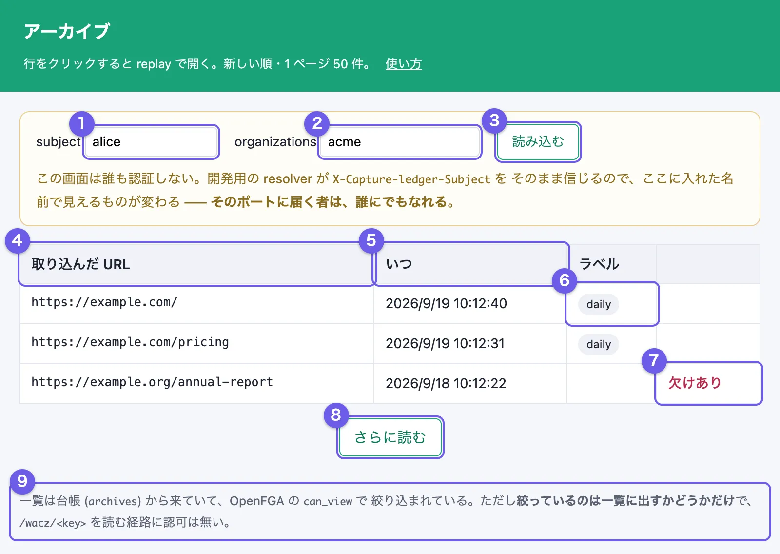
Task: Open the https://example.com/pricing archive row
Action: coord(390,343)
